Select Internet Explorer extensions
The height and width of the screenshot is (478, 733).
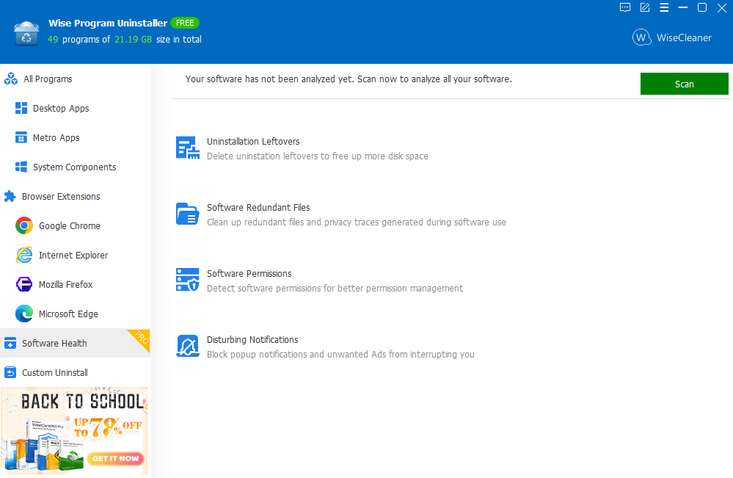tap(73, 256)
